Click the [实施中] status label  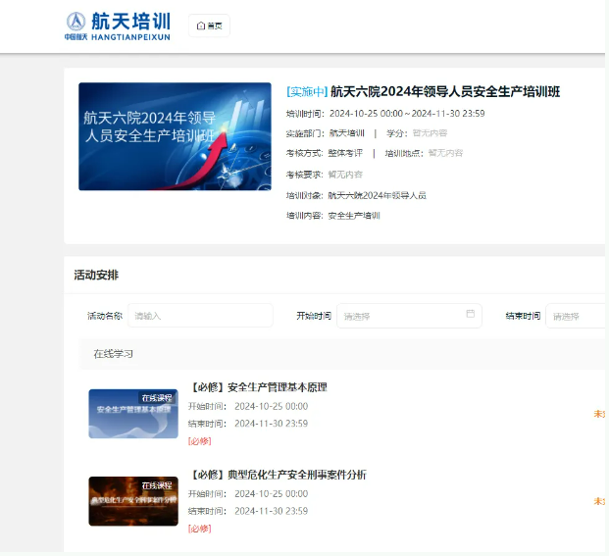[307, 92]
